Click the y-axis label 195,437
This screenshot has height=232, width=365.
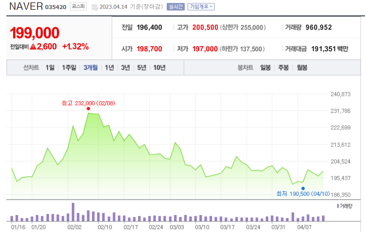[x=341, y=178]
